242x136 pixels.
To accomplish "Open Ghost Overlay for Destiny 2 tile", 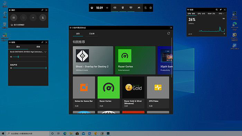I will (93, 60).
